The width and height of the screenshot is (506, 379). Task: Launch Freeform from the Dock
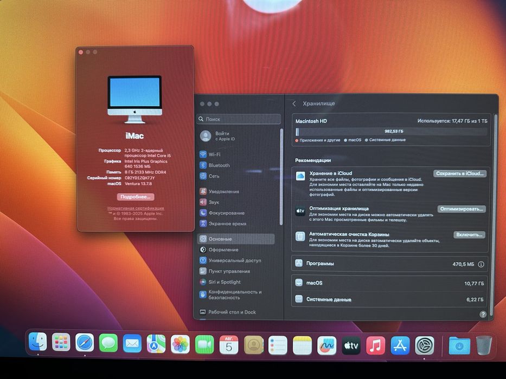coord(326,345)
